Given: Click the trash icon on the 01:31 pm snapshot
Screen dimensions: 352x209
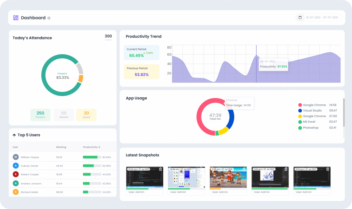Looking at the screenshot, I should (x=327, y=170).
